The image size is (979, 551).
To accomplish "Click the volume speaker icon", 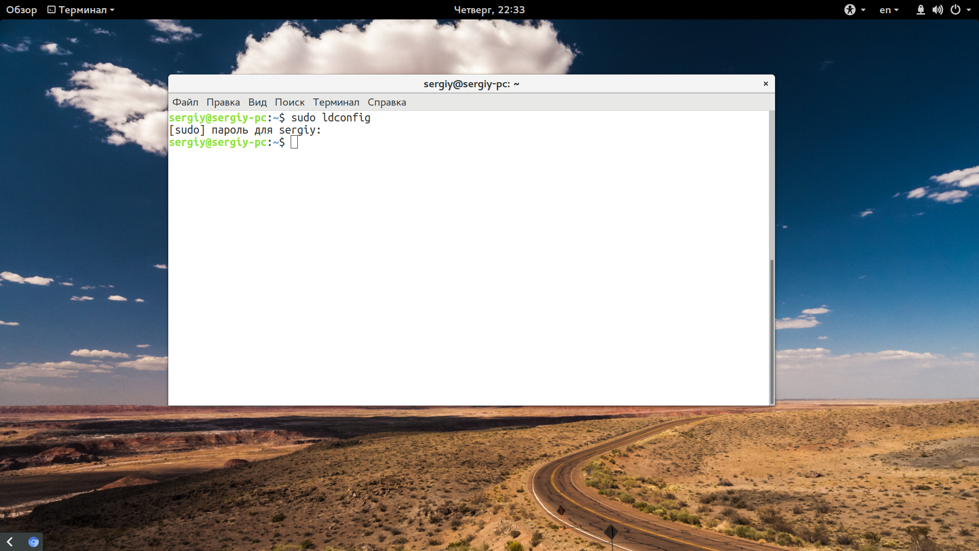I will 937,10.
